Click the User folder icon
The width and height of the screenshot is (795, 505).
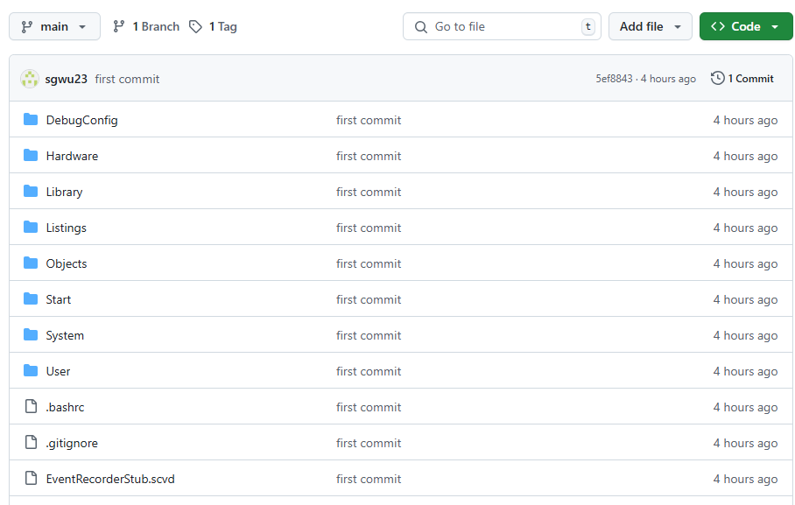(x=31, y=370)
